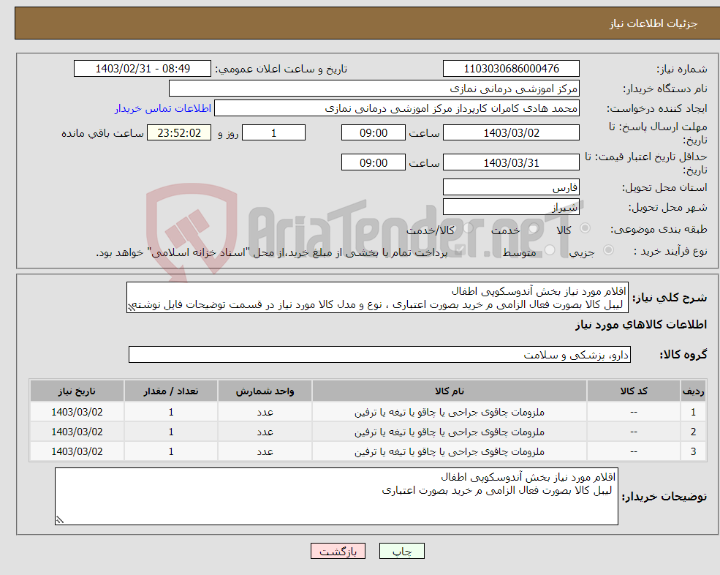This screenshot has height=575, width=720.
Task: Click the resize handle of buyer notes box
Action: [60, 520]
